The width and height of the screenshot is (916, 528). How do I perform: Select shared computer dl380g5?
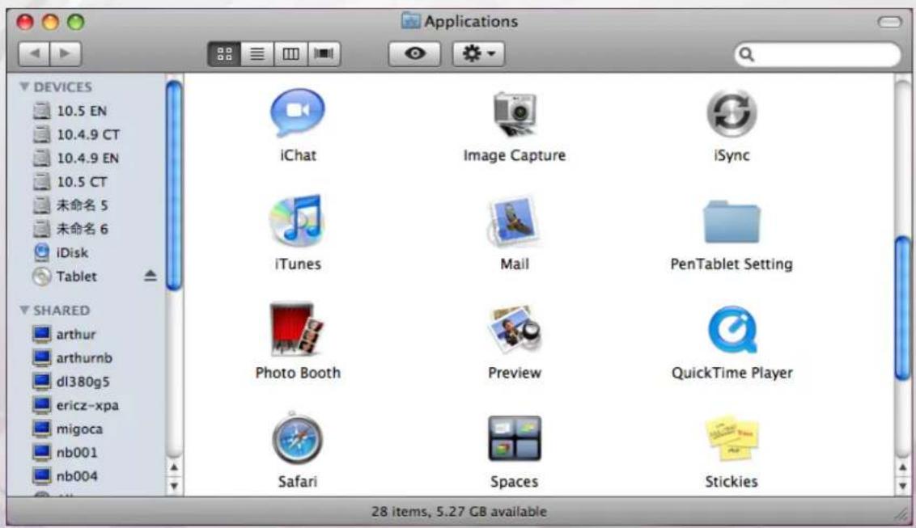point(71,381)
